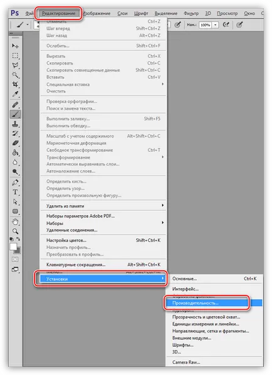Select the Blur tool
The height and width of the screenshot is (375, 272).
tap(15, 162)
